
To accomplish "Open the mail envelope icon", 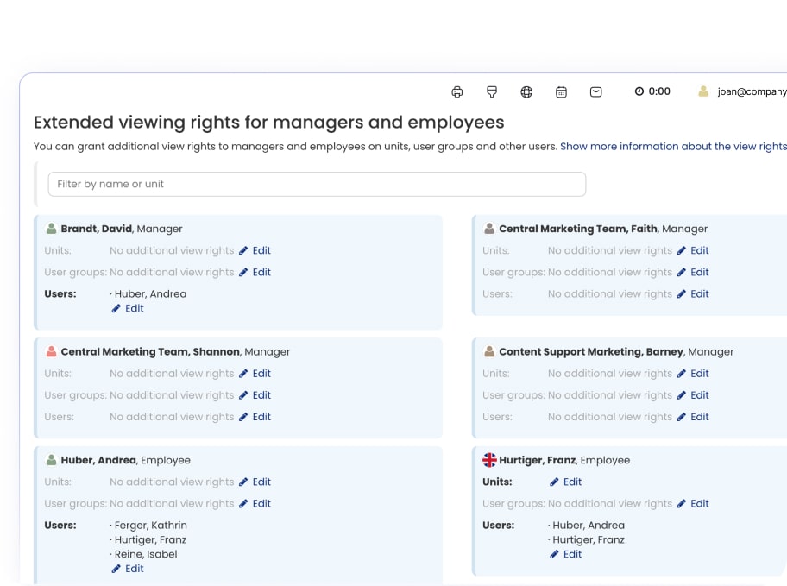I will [x=595, y=91].
